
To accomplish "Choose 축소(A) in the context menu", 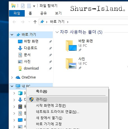I will pyautogui.click(x=67, y=91).
